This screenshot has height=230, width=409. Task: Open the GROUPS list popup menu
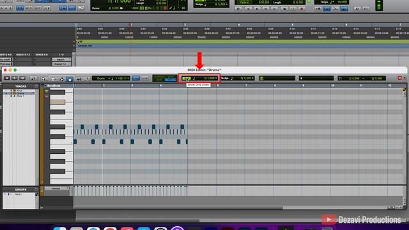(36, 189)
